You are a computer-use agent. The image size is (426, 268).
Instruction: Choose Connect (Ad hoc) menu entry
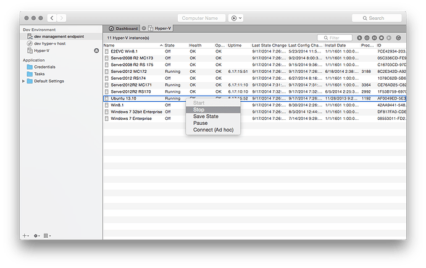pyautogui.click(x=212, y=130)
